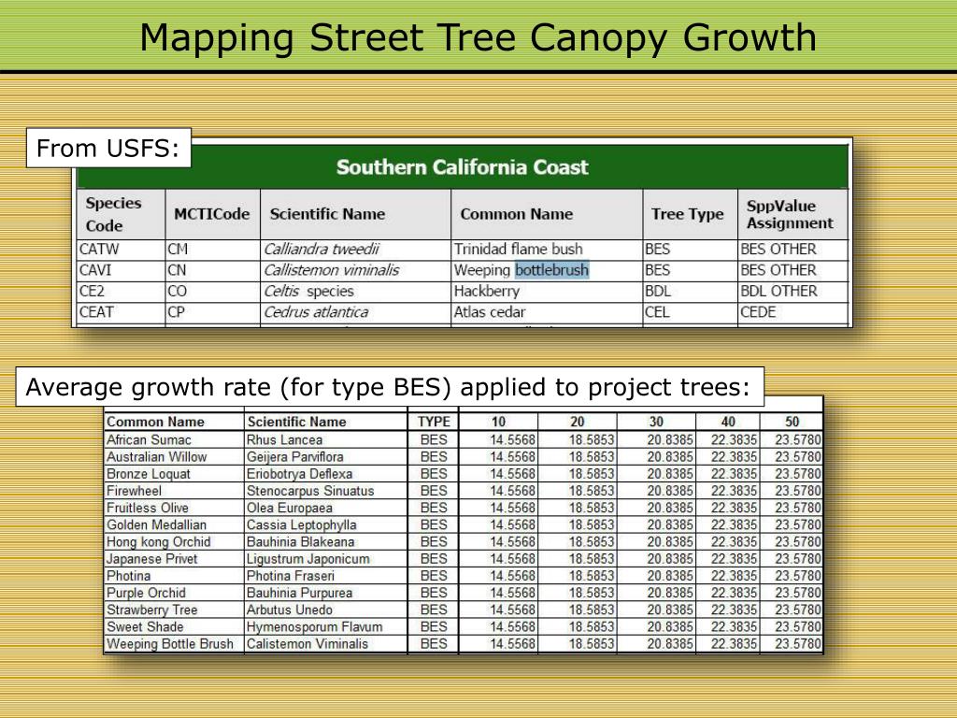Click Calistemon Viminalis in lower table

click(307, 644)
